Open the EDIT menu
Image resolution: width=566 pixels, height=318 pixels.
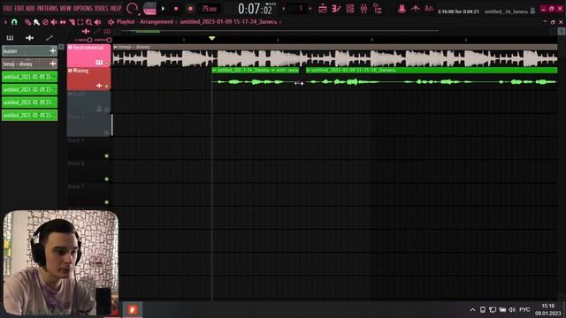pyautogui.click(x=19, y=8)
